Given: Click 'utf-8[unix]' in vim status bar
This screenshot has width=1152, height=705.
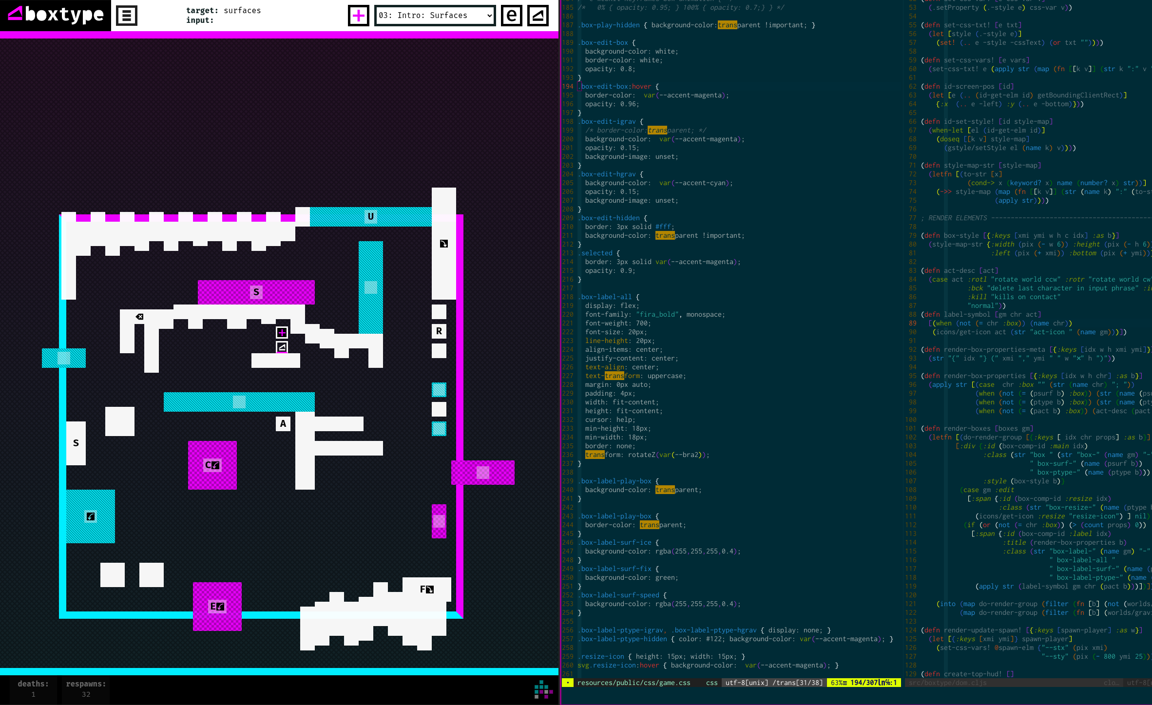Looking at the screenshot, I should (747, 683).
